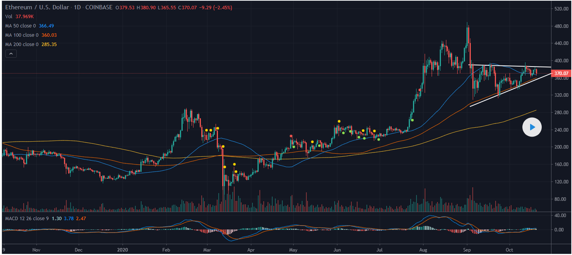Click the 285.35 MA 200 value
The height and width of the screenshot is (255, 572).
coord(49,44)
